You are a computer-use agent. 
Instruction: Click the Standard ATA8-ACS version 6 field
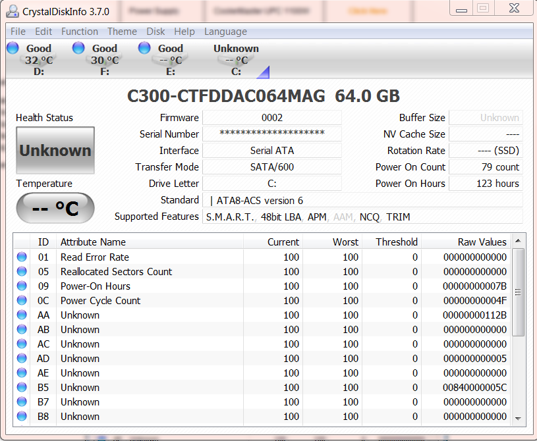[362, 200]
